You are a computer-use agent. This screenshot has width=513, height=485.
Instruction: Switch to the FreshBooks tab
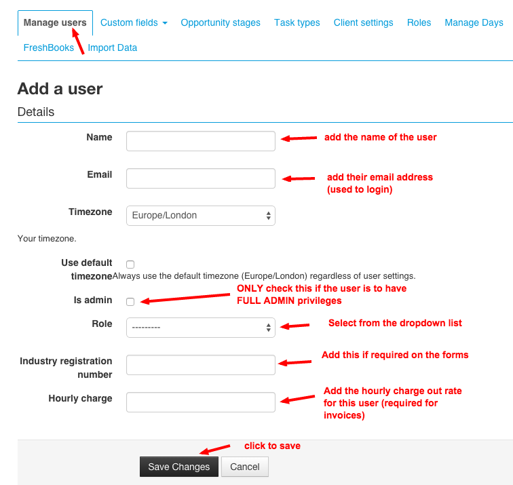pos(49,47)
